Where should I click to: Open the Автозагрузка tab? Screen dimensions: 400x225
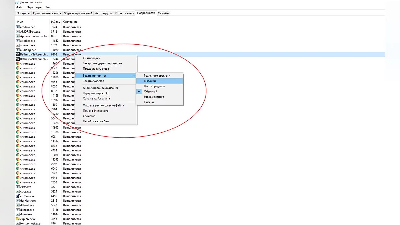click(x=104, y=13)
